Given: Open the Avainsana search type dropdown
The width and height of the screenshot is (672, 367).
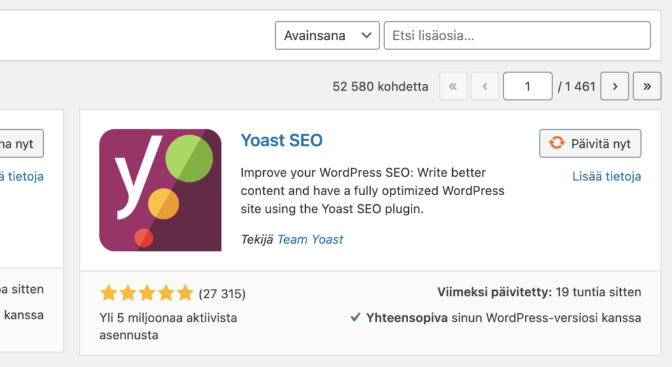Looking at the screenshot, I should click(x=327, y=35).
